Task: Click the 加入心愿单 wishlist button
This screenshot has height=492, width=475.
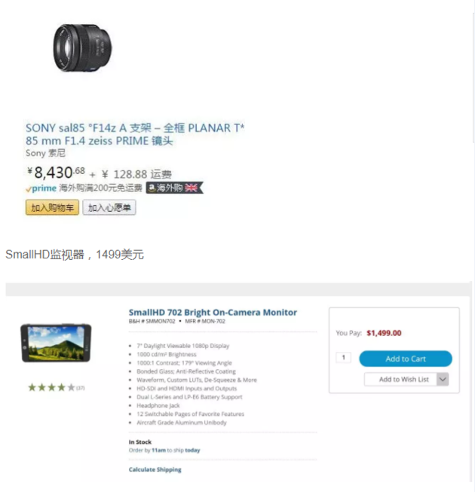Action: (109, 207)
